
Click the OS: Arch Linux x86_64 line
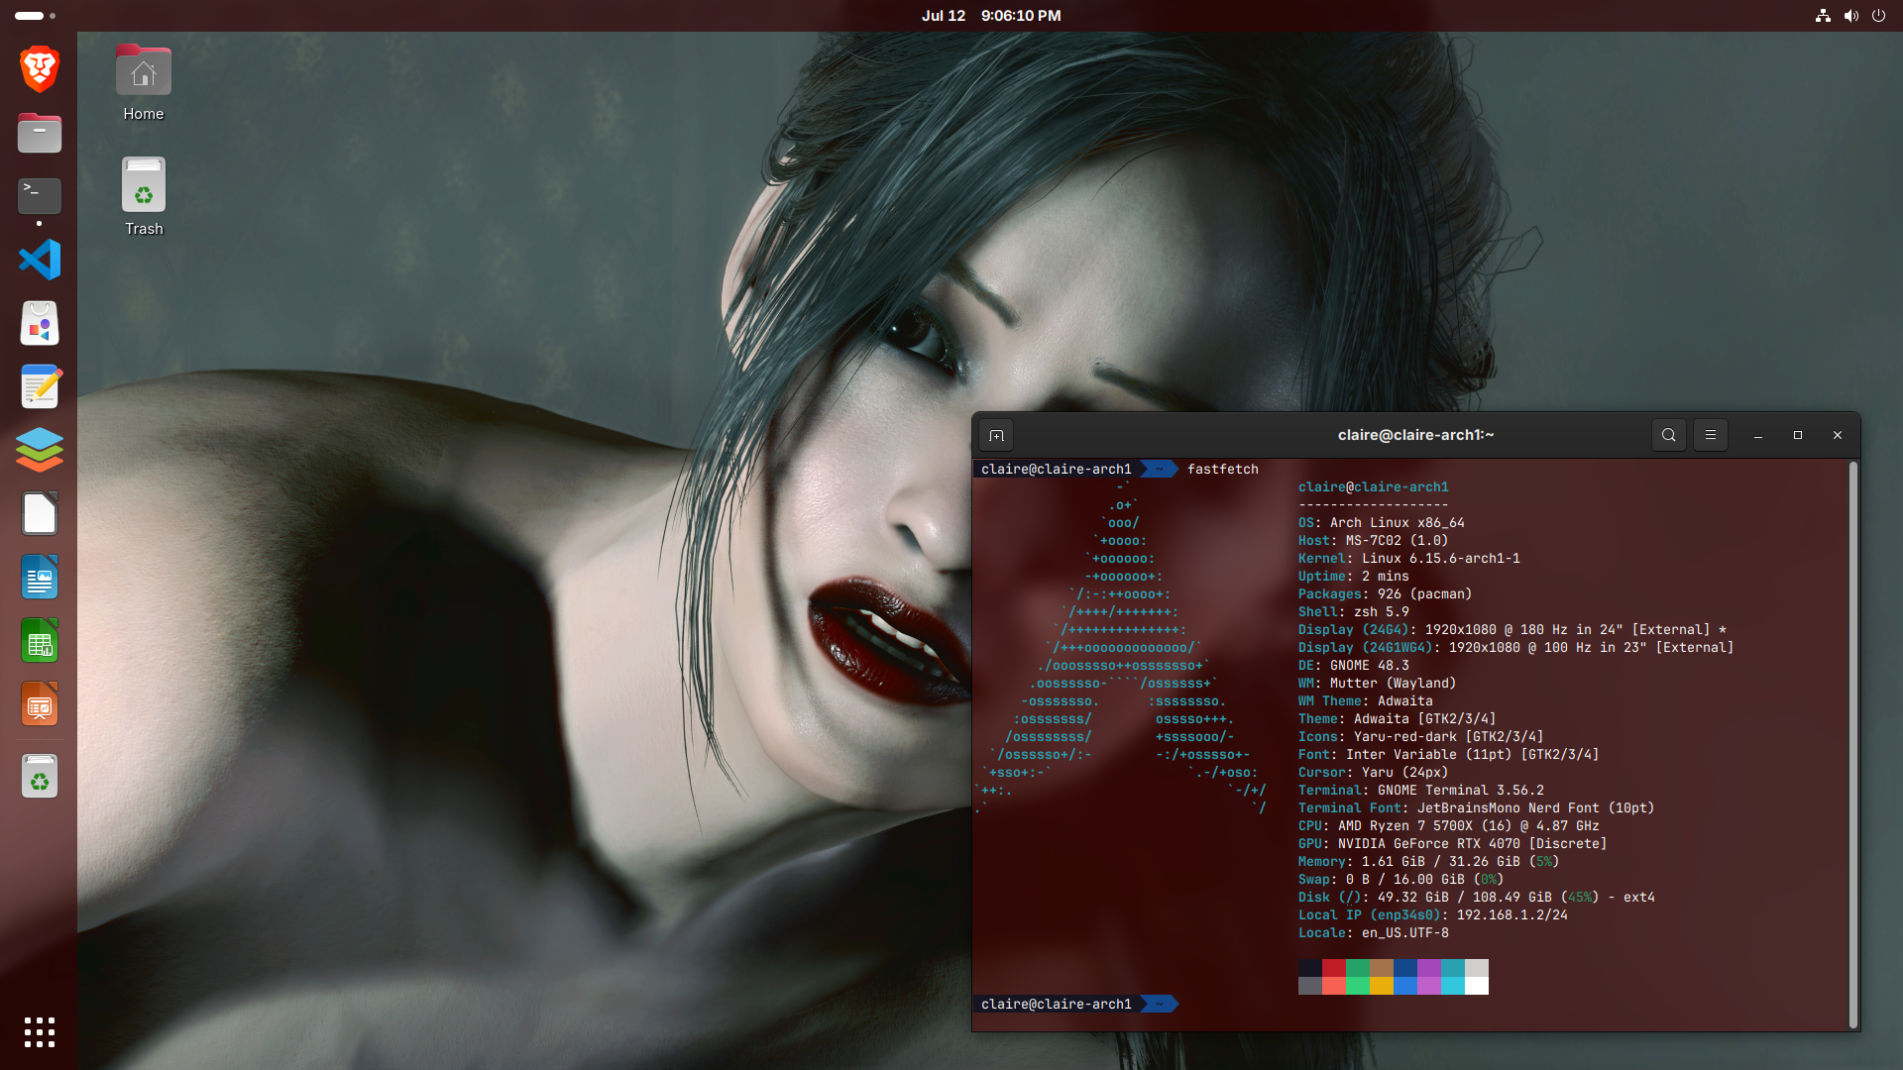(x=1382, y=523)
